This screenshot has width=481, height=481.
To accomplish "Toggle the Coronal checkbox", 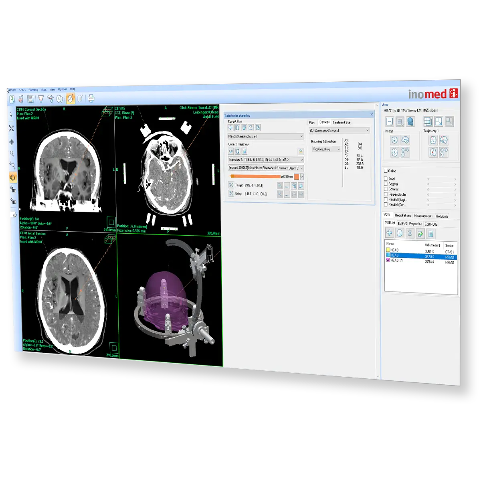I will pyautogui.click(x=385, y=189).
